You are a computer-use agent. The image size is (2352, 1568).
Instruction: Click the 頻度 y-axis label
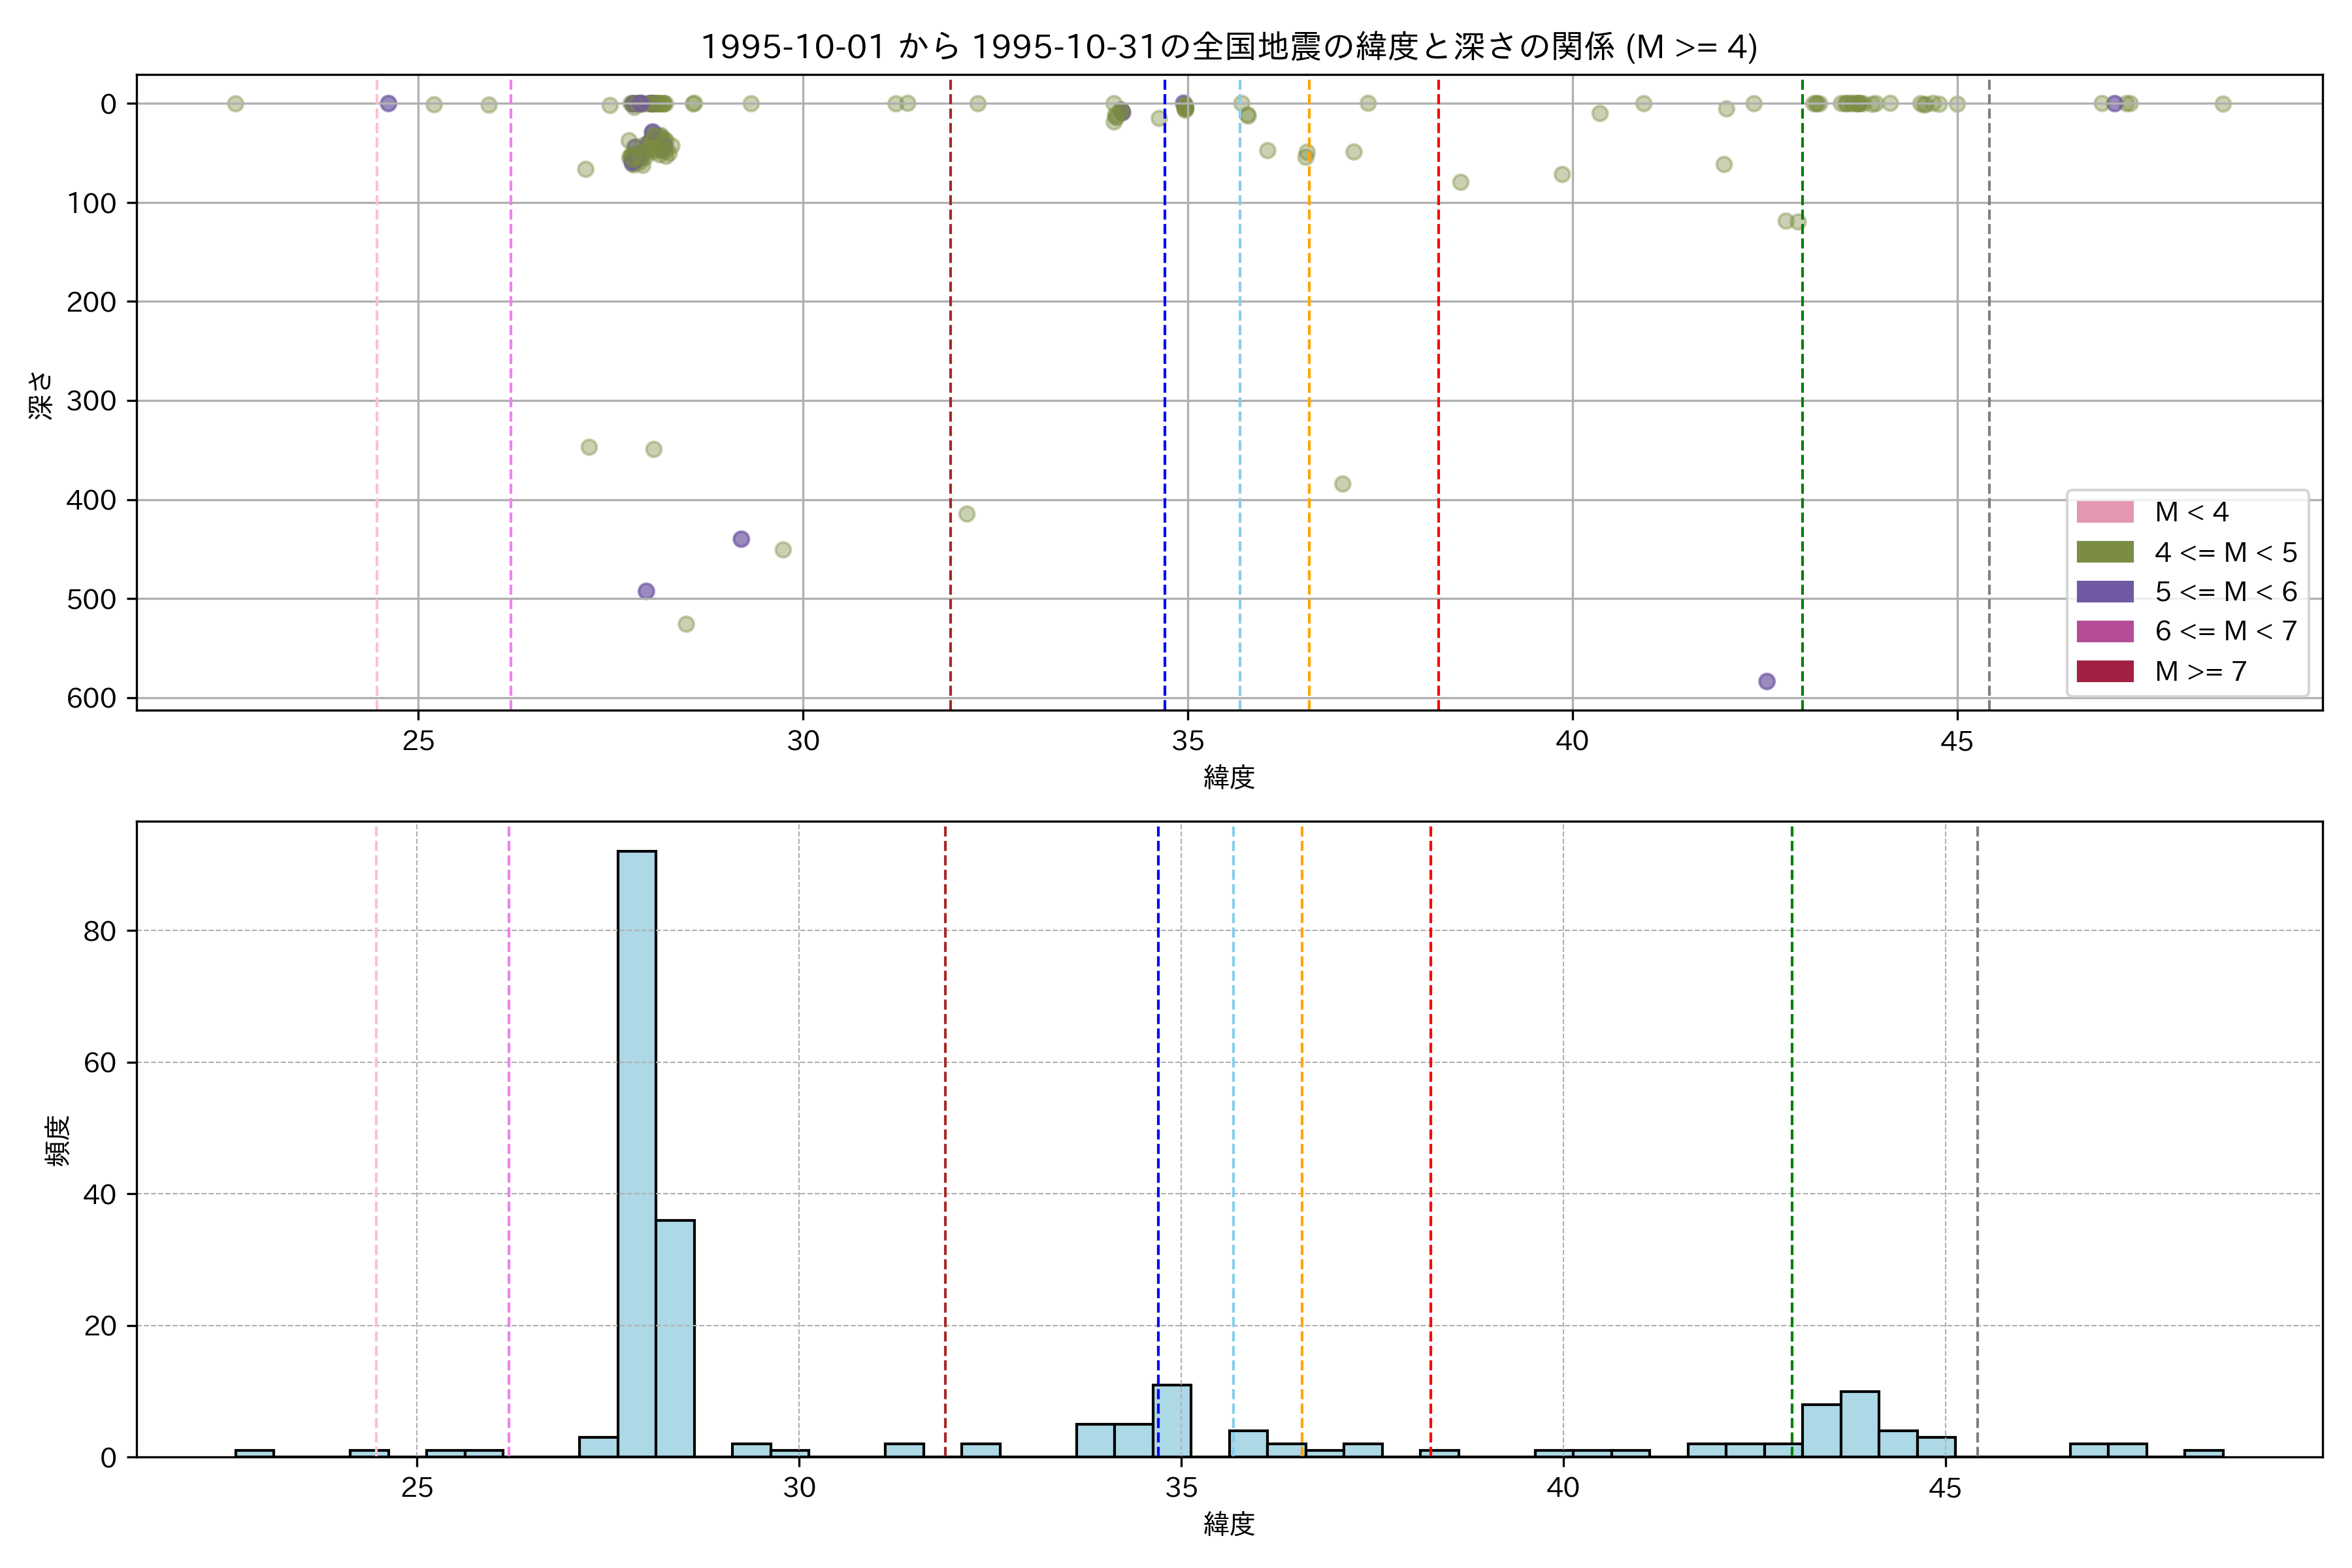coord(57,1140)
